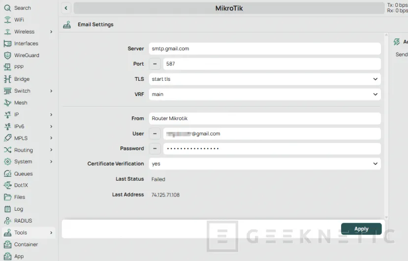
Task: Expand the IP submenu chevron
Action: tap(51, 115)
